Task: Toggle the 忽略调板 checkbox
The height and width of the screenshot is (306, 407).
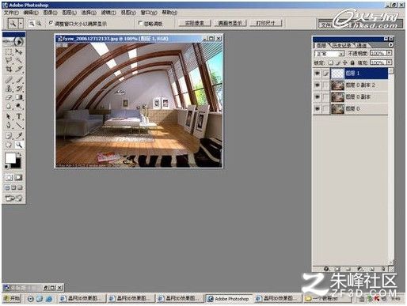Action: tap(140, 24)
